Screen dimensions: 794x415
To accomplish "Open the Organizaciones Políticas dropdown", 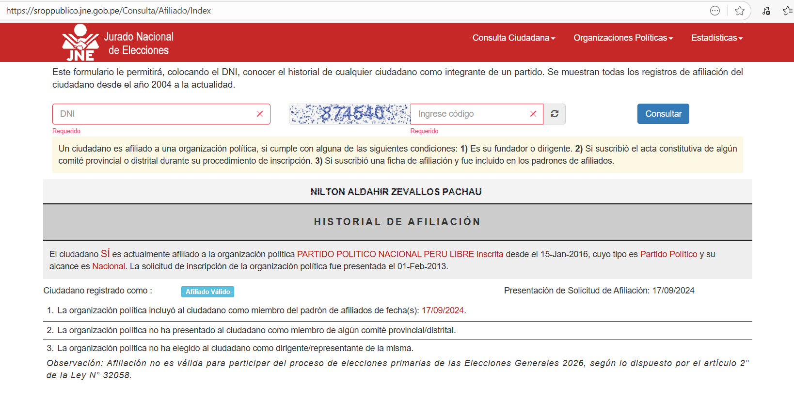I will click(x=623, y=38).
